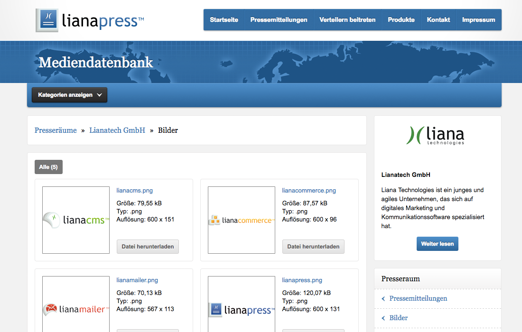
Task: Open Pressemitteilungen in the Presseraum sidebar
Action: coord(418,298)
